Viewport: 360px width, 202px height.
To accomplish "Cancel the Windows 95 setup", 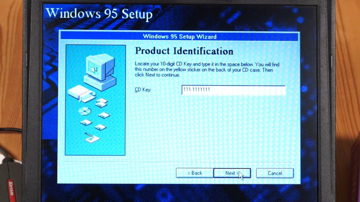I will (x=274, y=173).
